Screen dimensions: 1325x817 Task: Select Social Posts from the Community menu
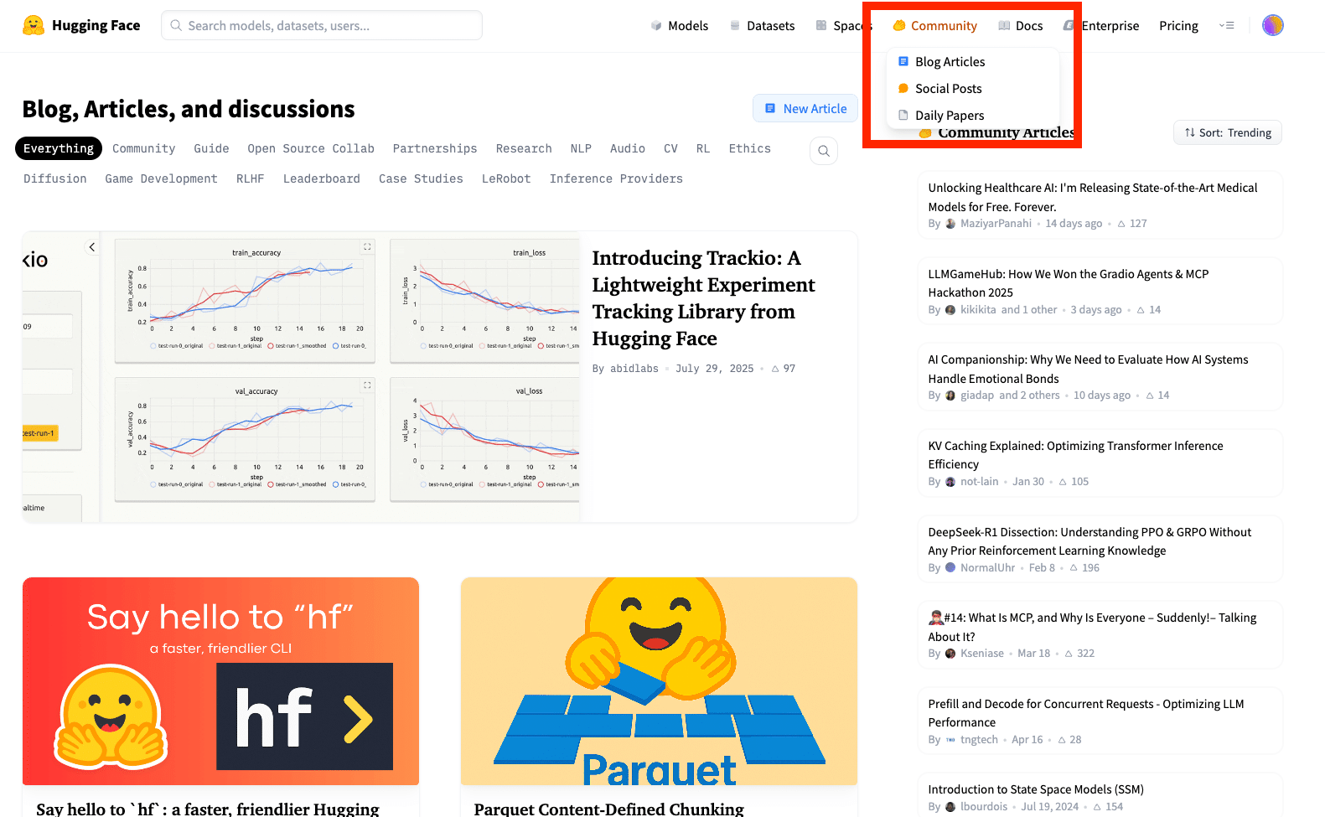tap(948, 89)
